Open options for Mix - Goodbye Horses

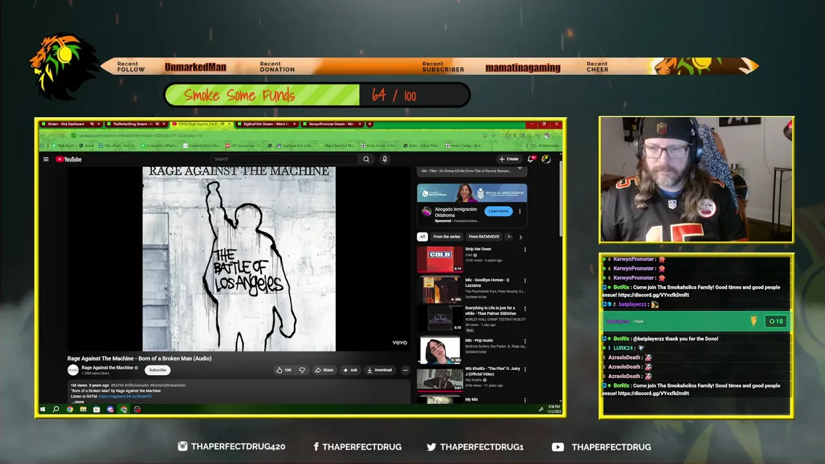525,281
